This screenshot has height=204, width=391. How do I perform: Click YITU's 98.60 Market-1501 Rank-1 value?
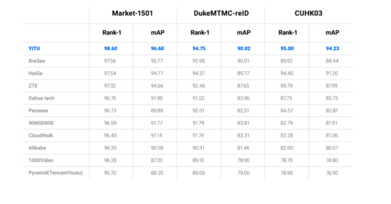tap(111, 48)
